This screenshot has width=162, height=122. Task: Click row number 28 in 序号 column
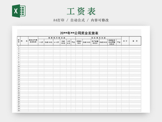(x=19, y=106)
